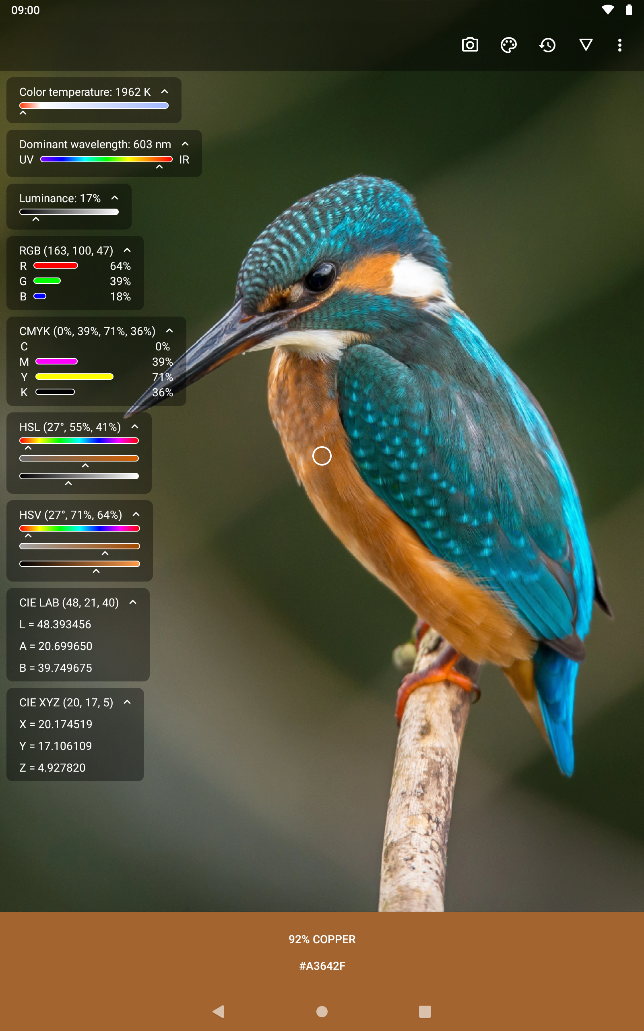Collapse the CMYK values panel
644x1031 pixels.
[169, 331]
